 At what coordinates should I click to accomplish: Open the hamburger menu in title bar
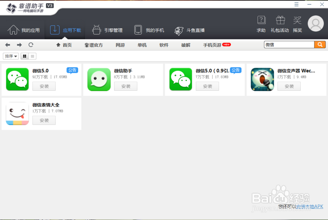pos(297,4)
